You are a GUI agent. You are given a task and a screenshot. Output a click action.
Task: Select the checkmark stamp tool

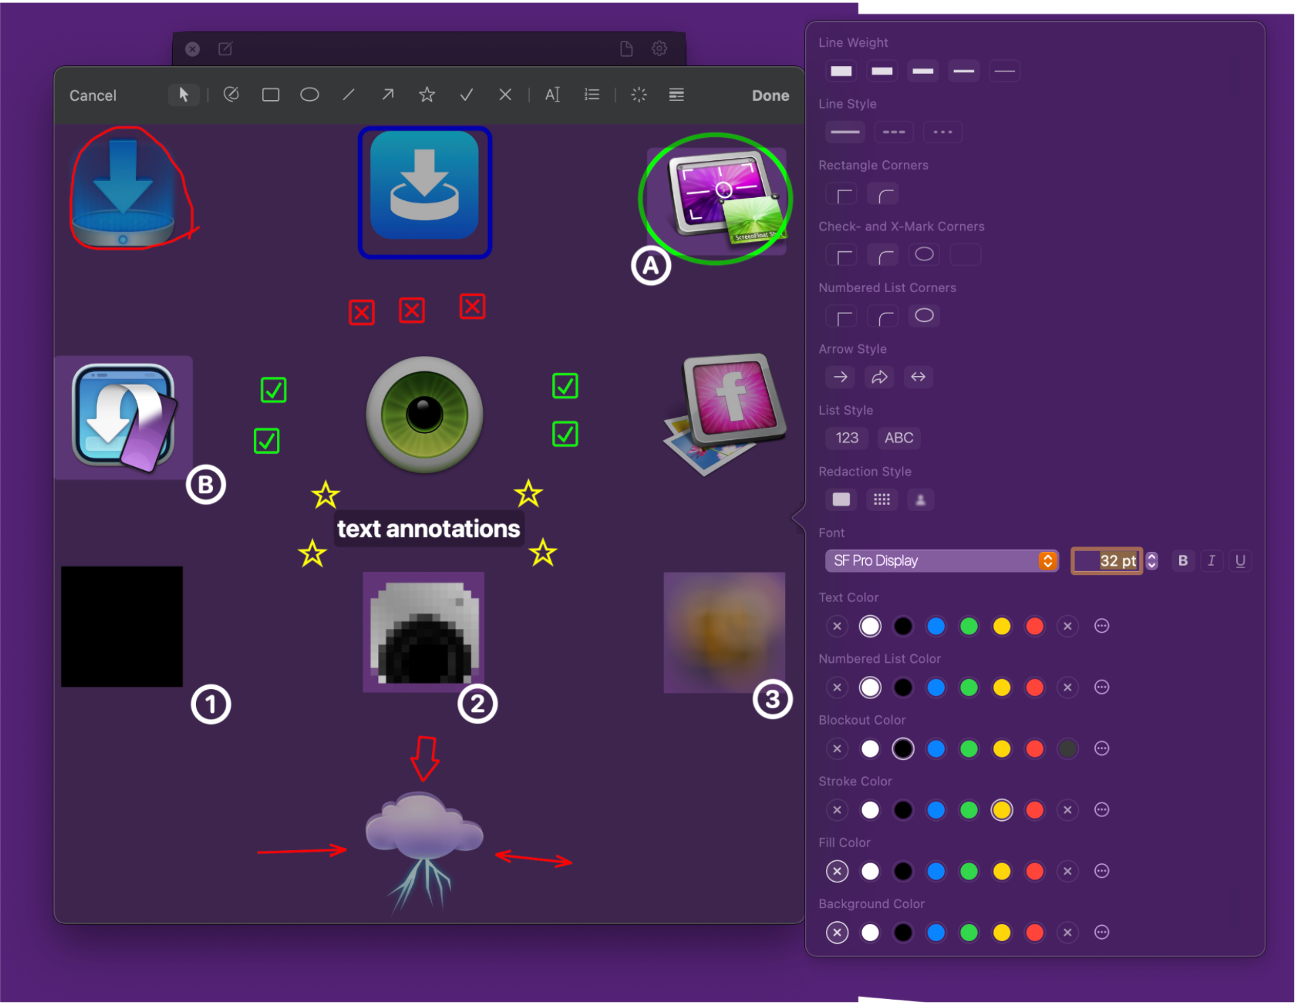(x=466, y=95)
